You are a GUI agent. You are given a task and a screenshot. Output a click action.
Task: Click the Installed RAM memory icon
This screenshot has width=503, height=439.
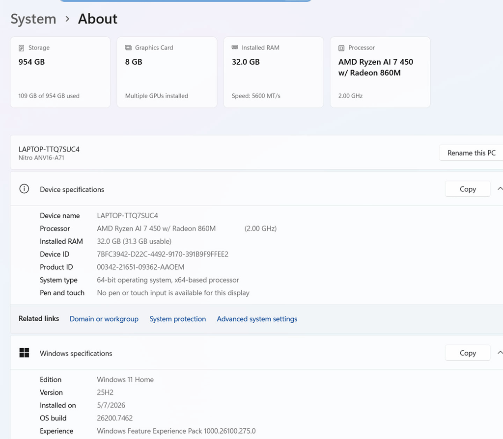tap(235, 48)
